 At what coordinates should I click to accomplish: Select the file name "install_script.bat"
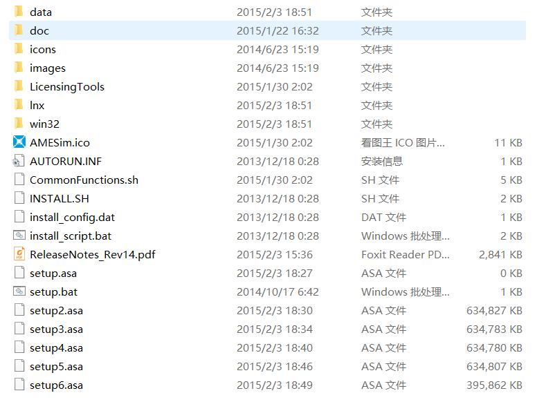tap(71, 236)
